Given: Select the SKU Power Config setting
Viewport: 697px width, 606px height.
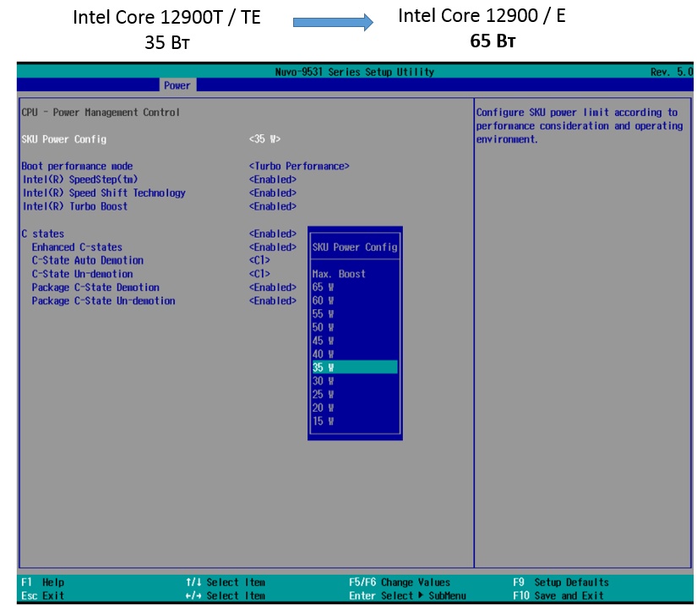Looking at the screenshot, I should coord(64,139).
